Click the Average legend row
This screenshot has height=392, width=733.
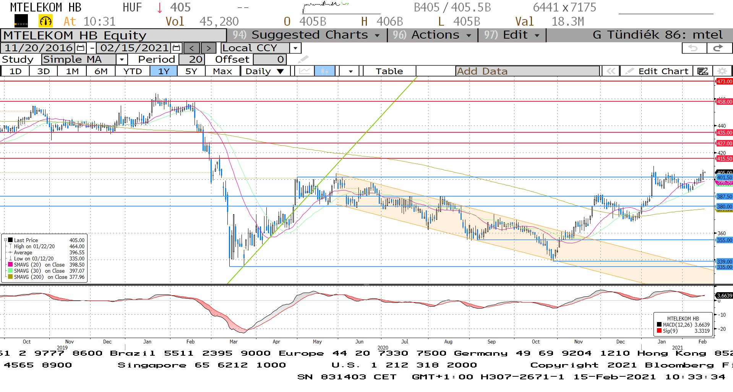pyautogui.click(x=47, y=252)
